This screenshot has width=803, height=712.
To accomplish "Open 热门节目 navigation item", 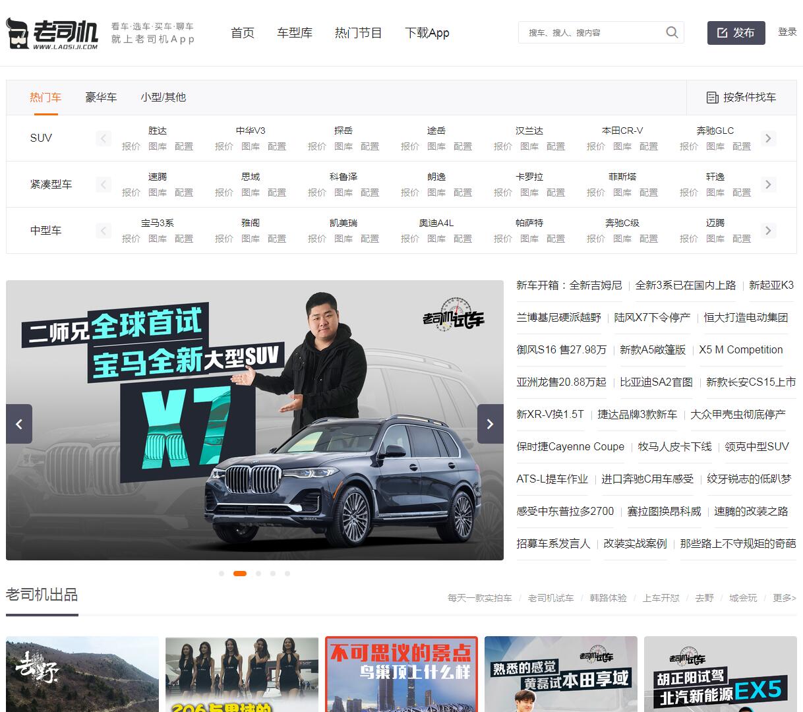I will pos(359,33).
